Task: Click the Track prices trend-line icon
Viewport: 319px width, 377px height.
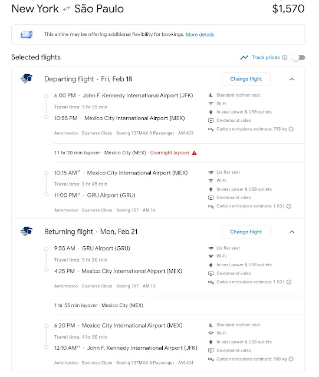Action: click(244, 58)
